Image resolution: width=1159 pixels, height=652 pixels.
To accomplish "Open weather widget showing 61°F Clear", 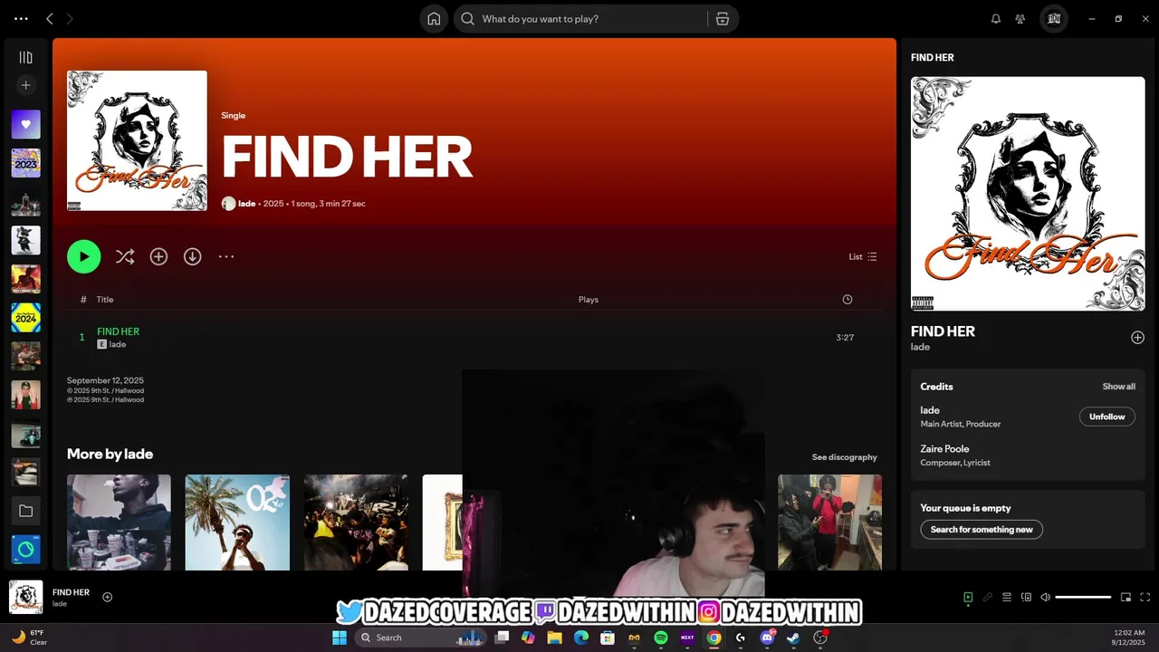I will 29,638.
